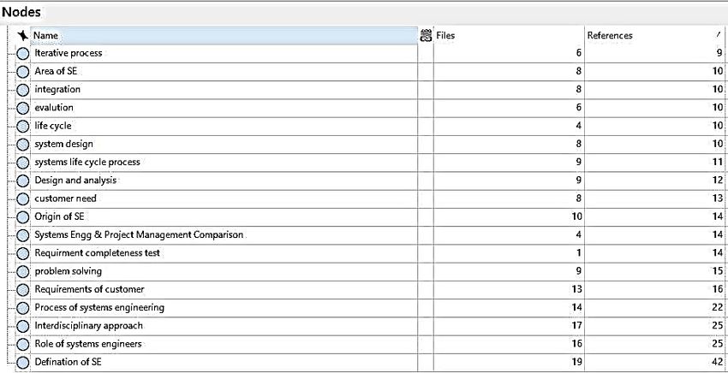This screenshot has height=373, width=728.
Task: Select the Role of systems engineers node
Action: pyautogui.click(x=87, y=344)
